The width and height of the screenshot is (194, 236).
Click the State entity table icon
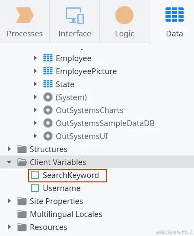tap(48, 84)
